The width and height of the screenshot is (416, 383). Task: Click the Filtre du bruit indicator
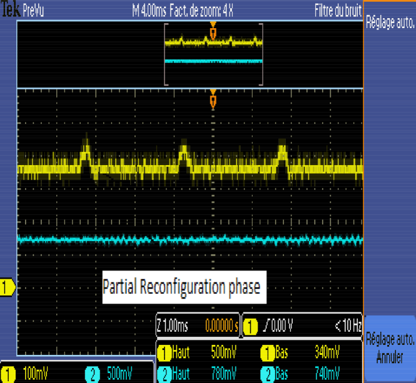coord(338,11)
